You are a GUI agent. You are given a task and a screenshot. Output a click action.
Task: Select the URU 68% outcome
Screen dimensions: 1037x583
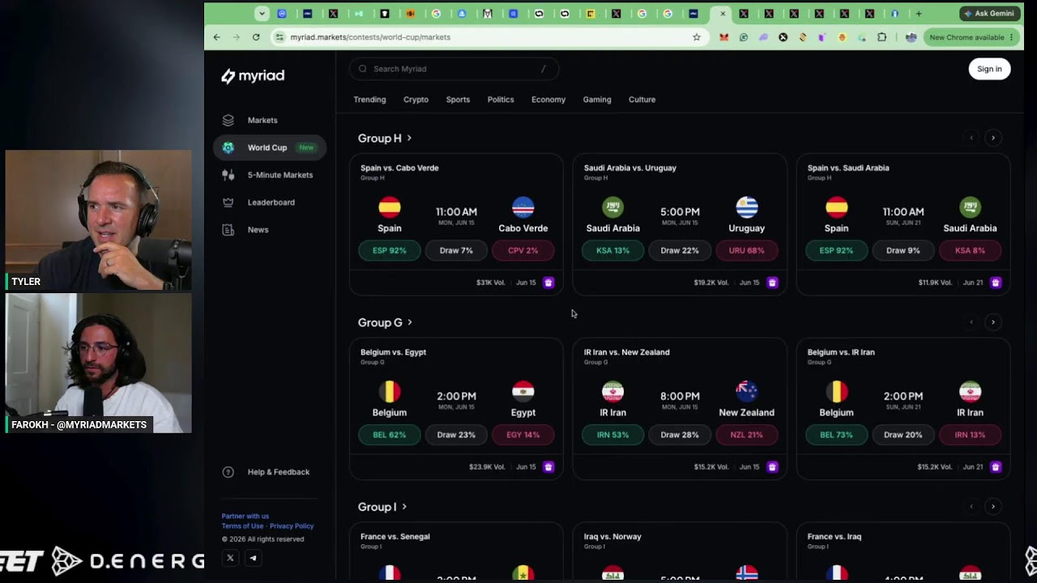tap(747, 251)
